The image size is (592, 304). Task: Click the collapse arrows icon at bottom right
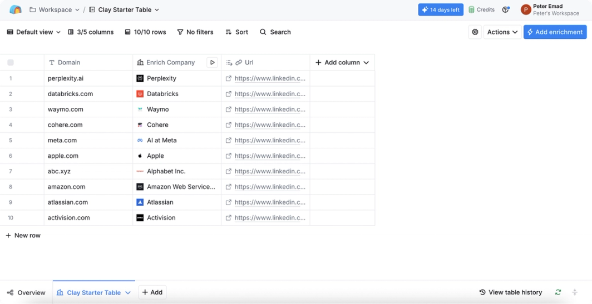tap(575, 292)
